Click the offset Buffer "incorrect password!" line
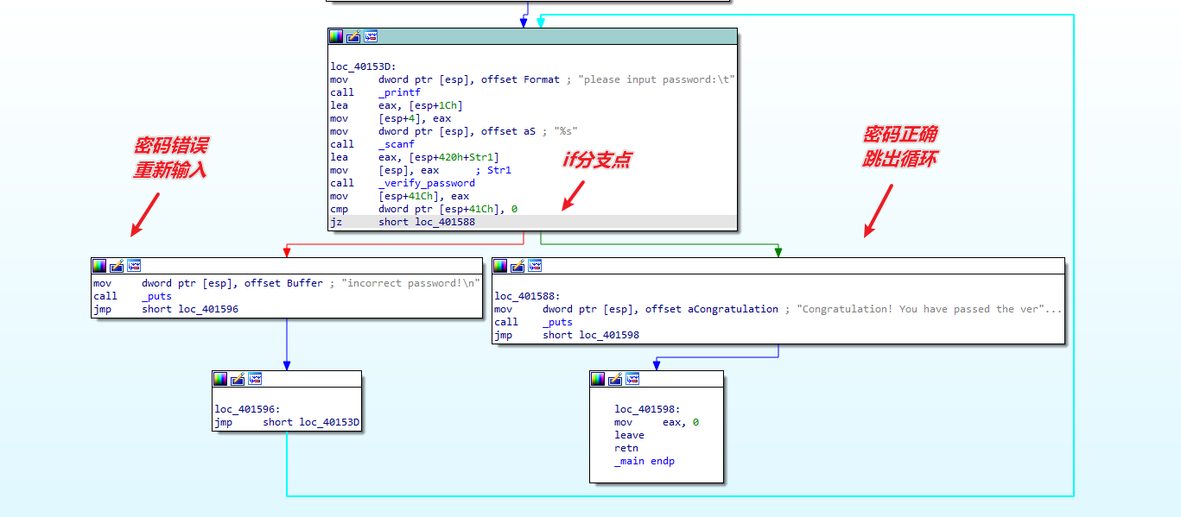1181x517 pixels. 287,283
